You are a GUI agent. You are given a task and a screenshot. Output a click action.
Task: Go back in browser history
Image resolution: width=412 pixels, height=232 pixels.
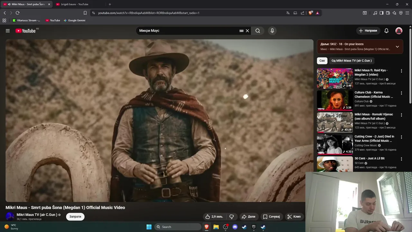(5, 13)
